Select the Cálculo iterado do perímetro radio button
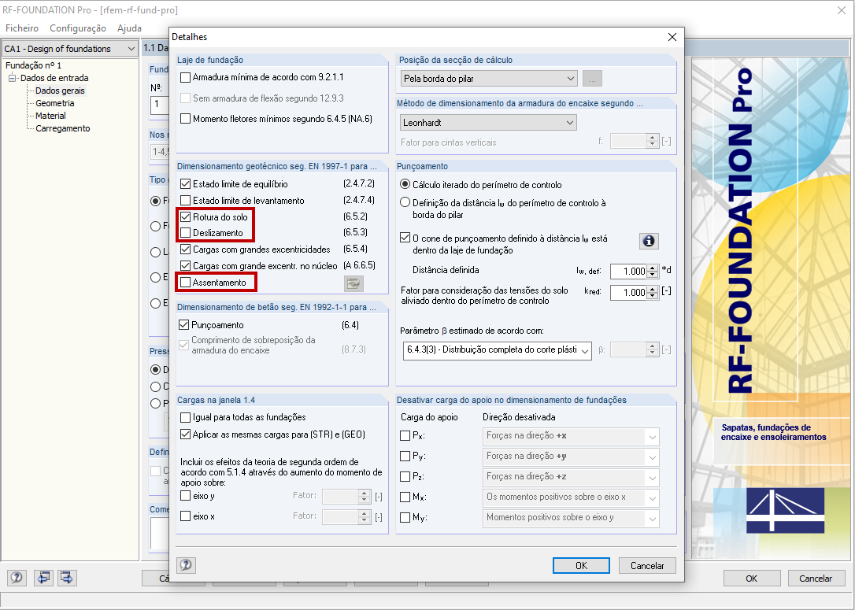Screen dimensions: 855x610 pyautogui.click(x=404, y=185)
